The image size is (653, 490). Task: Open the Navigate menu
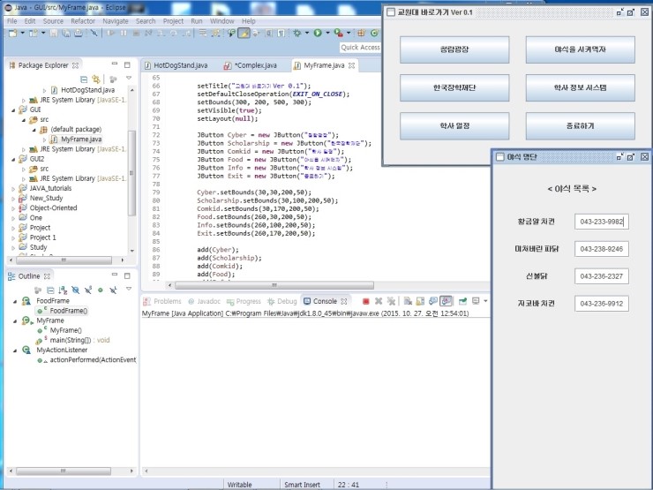click(116, 21)
